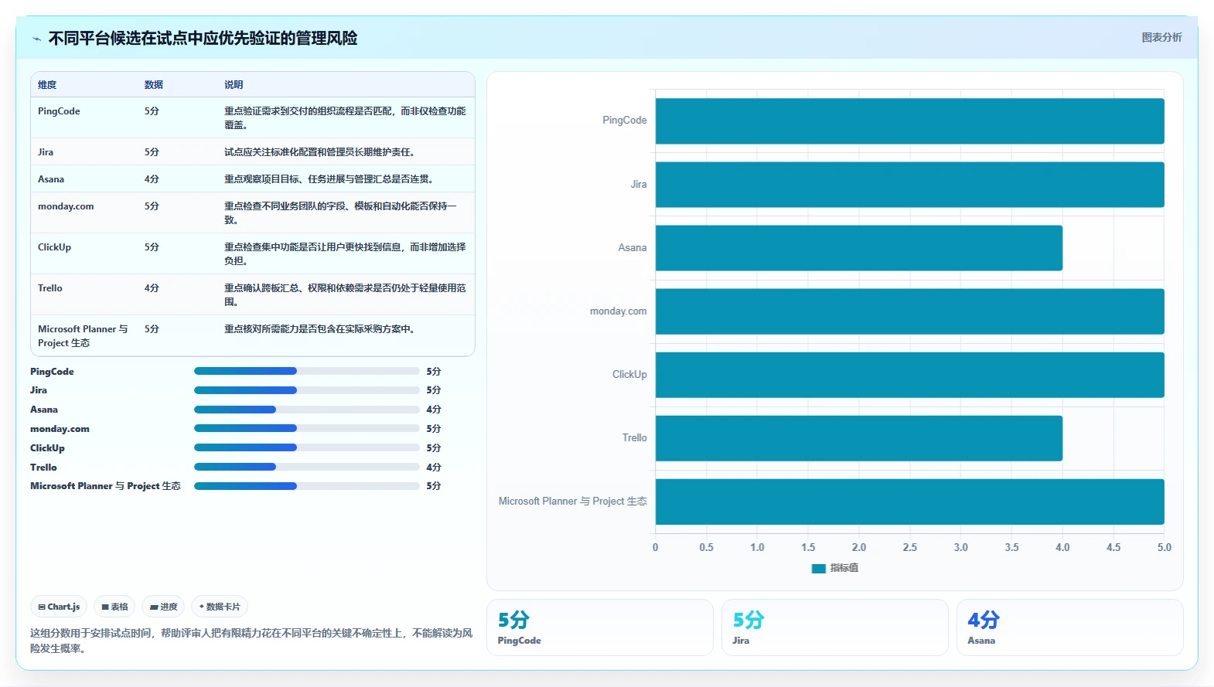The width and height of the screenshot is (1214, 687).
Task: Click the monday.com progress bar
Action: [306, 428]
